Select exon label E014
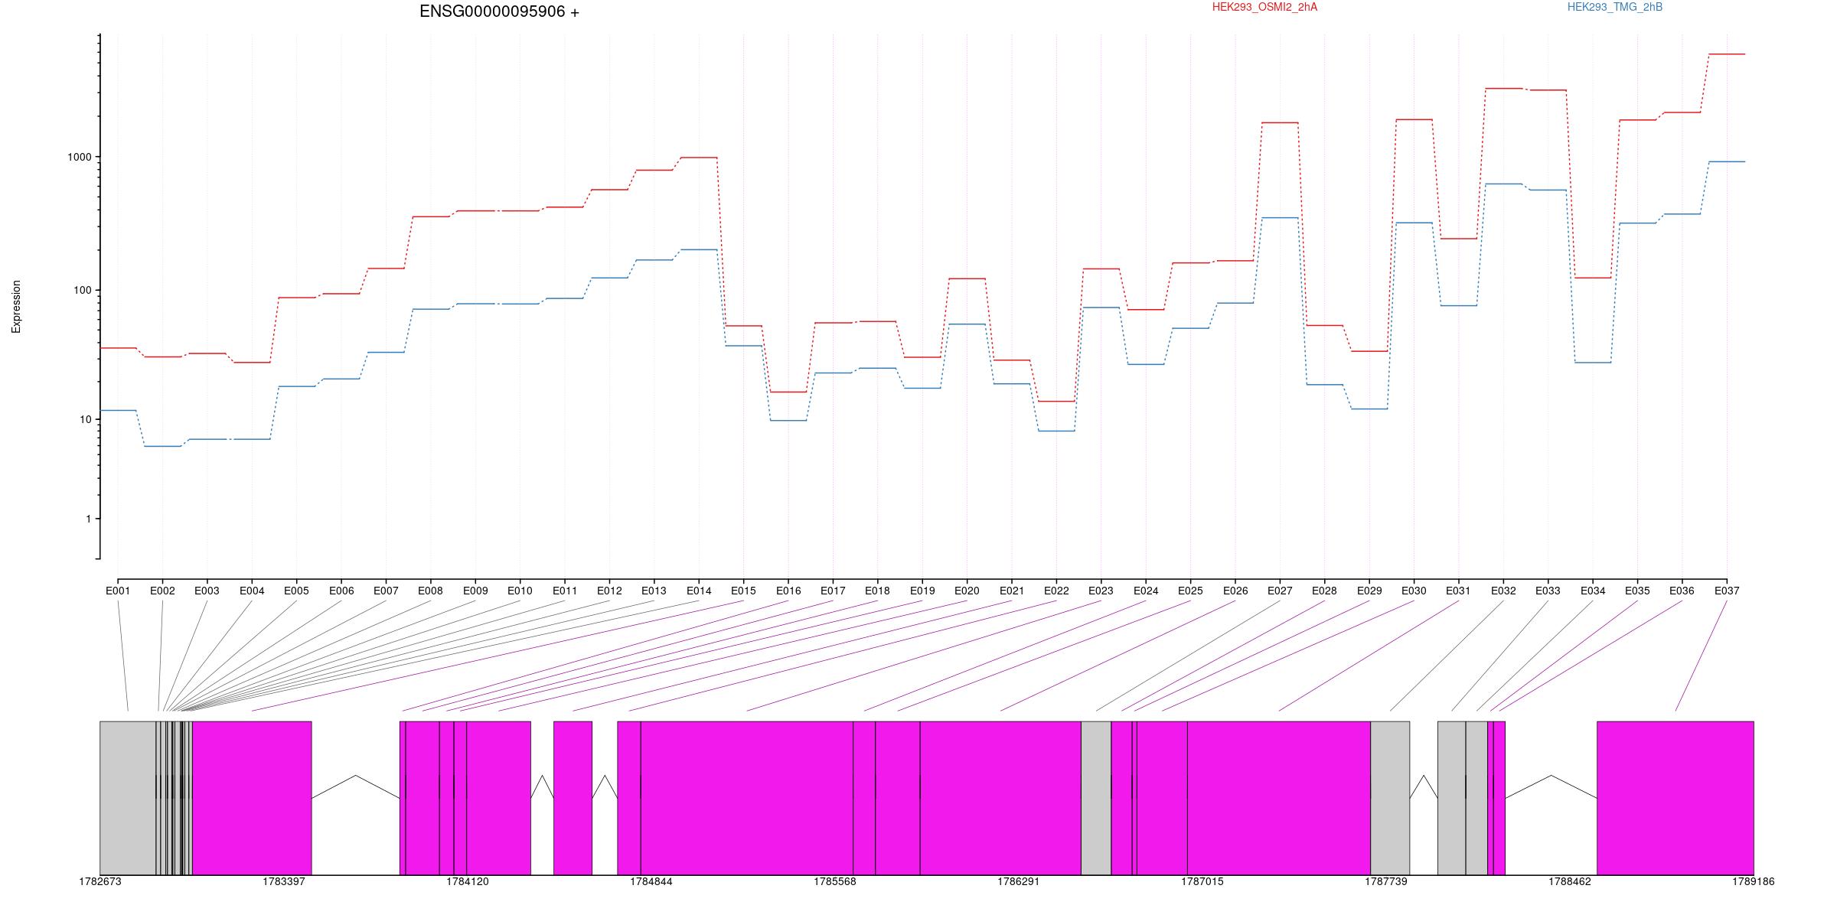 [x=699, y=591]
